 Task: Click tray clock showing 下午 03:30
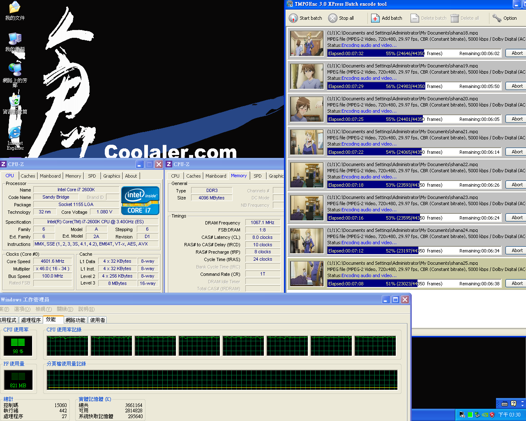click(510, 415)
